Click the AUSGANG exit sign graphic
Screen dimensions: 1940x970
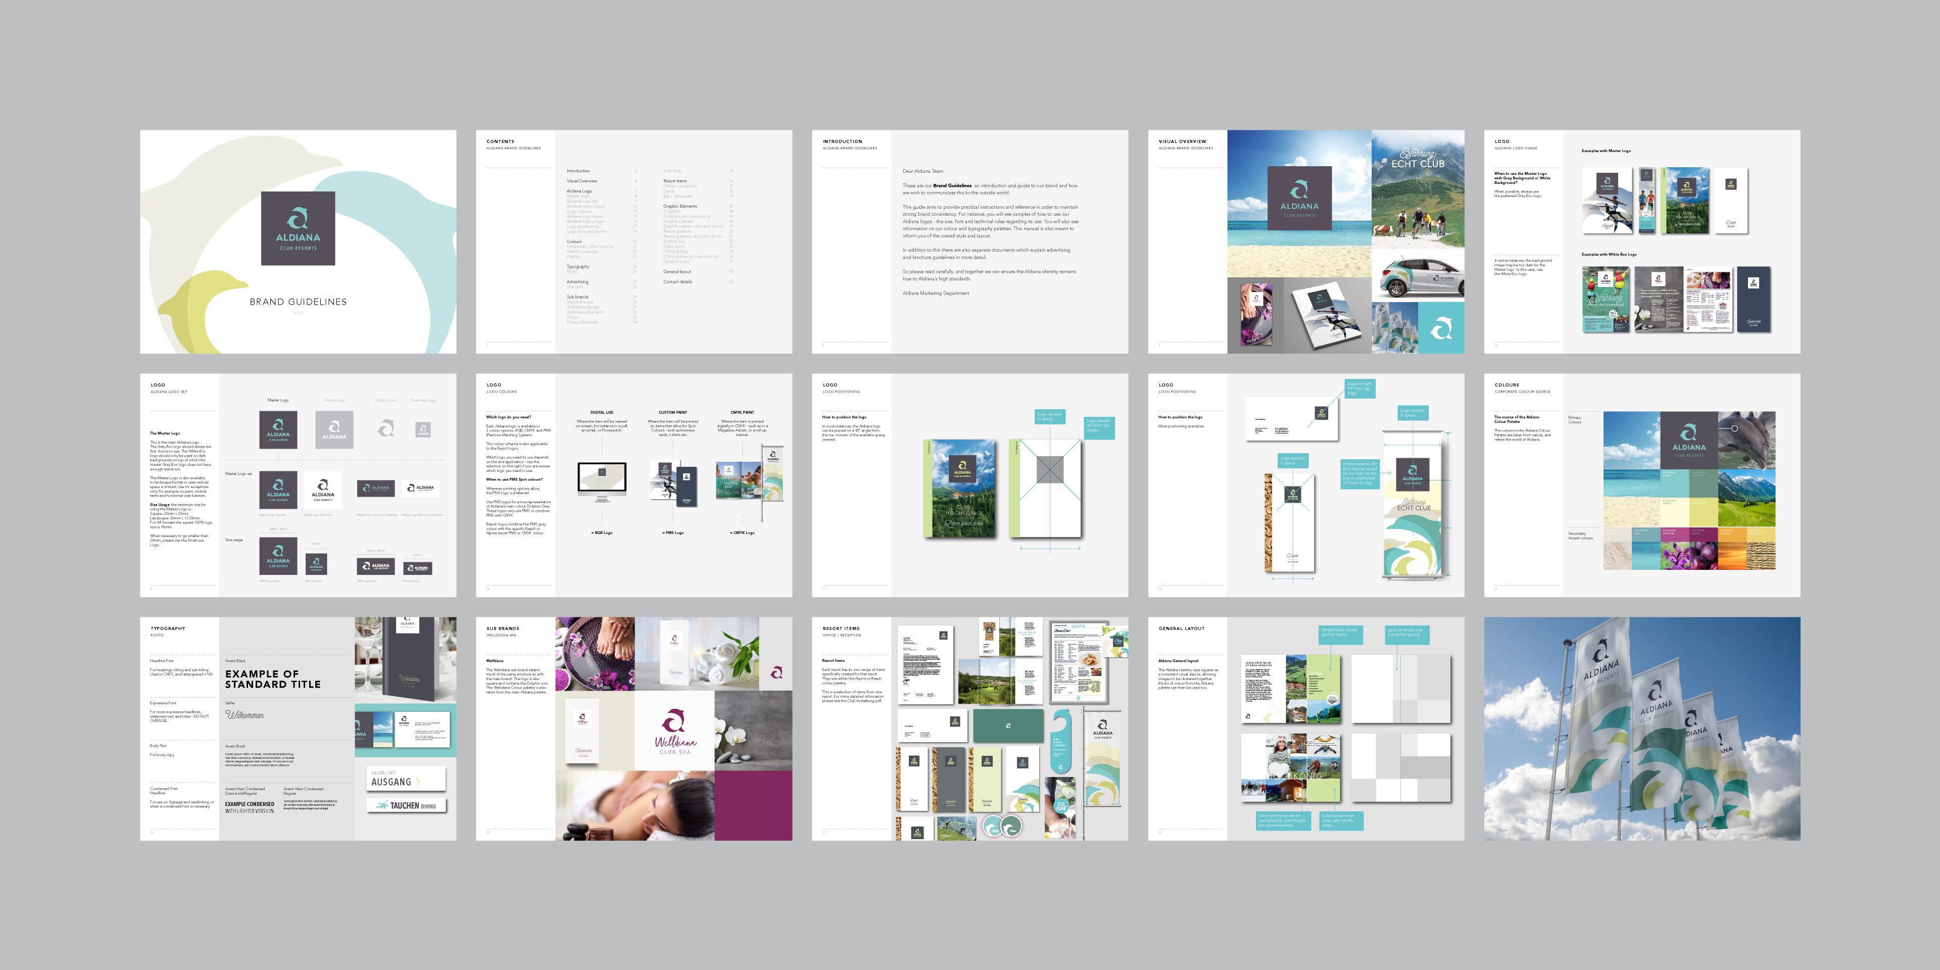[x=406, y=779]
